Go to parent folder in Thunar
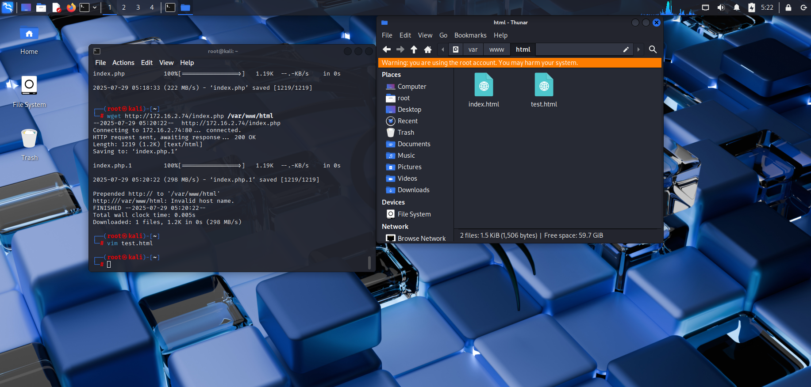Screen dimensions: 811x387 point(414,49)
